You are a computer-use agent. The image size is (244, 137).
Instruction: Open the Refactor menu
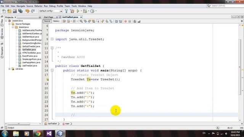pos(39,6)
